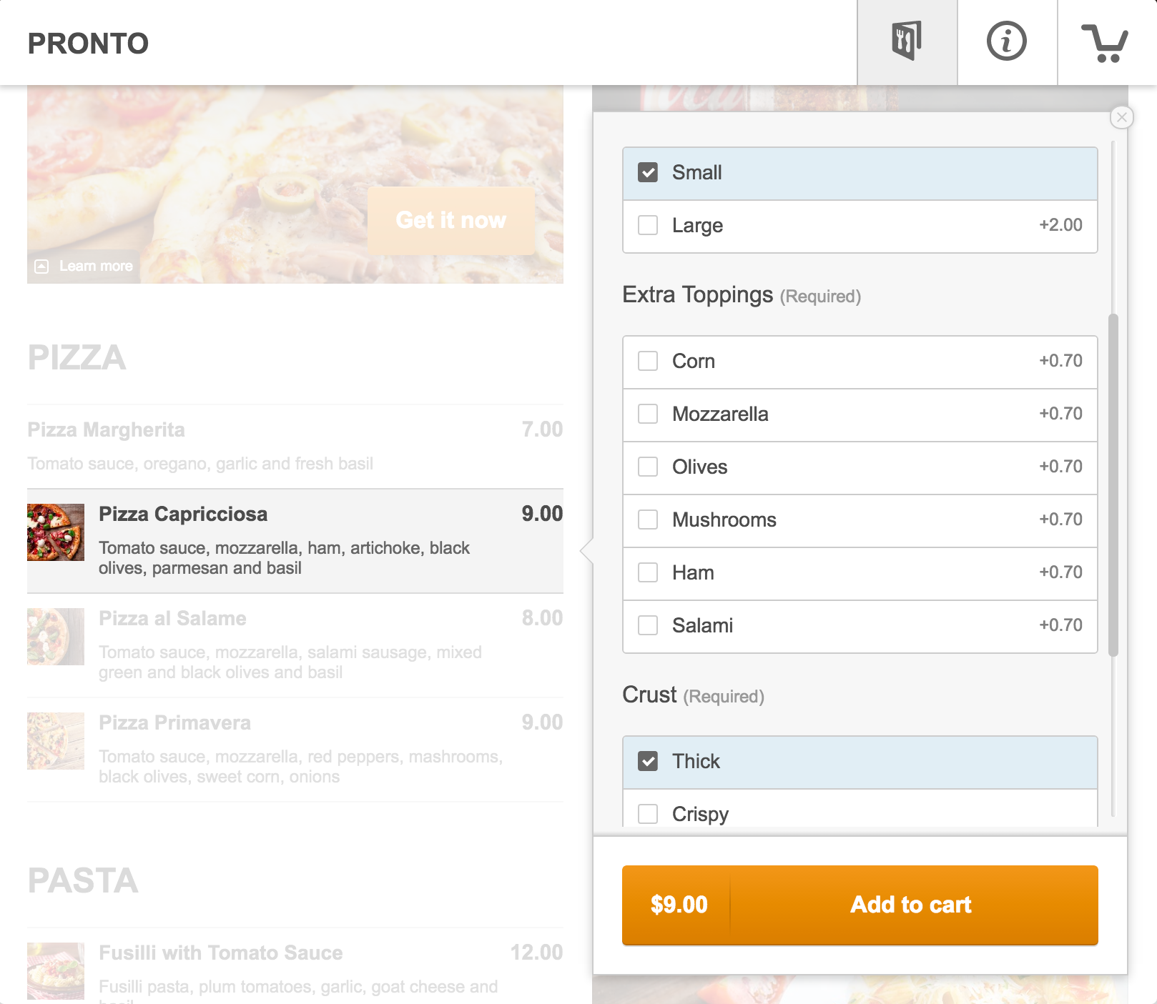Uncheck the Small size checkbox

coord(648,172)
